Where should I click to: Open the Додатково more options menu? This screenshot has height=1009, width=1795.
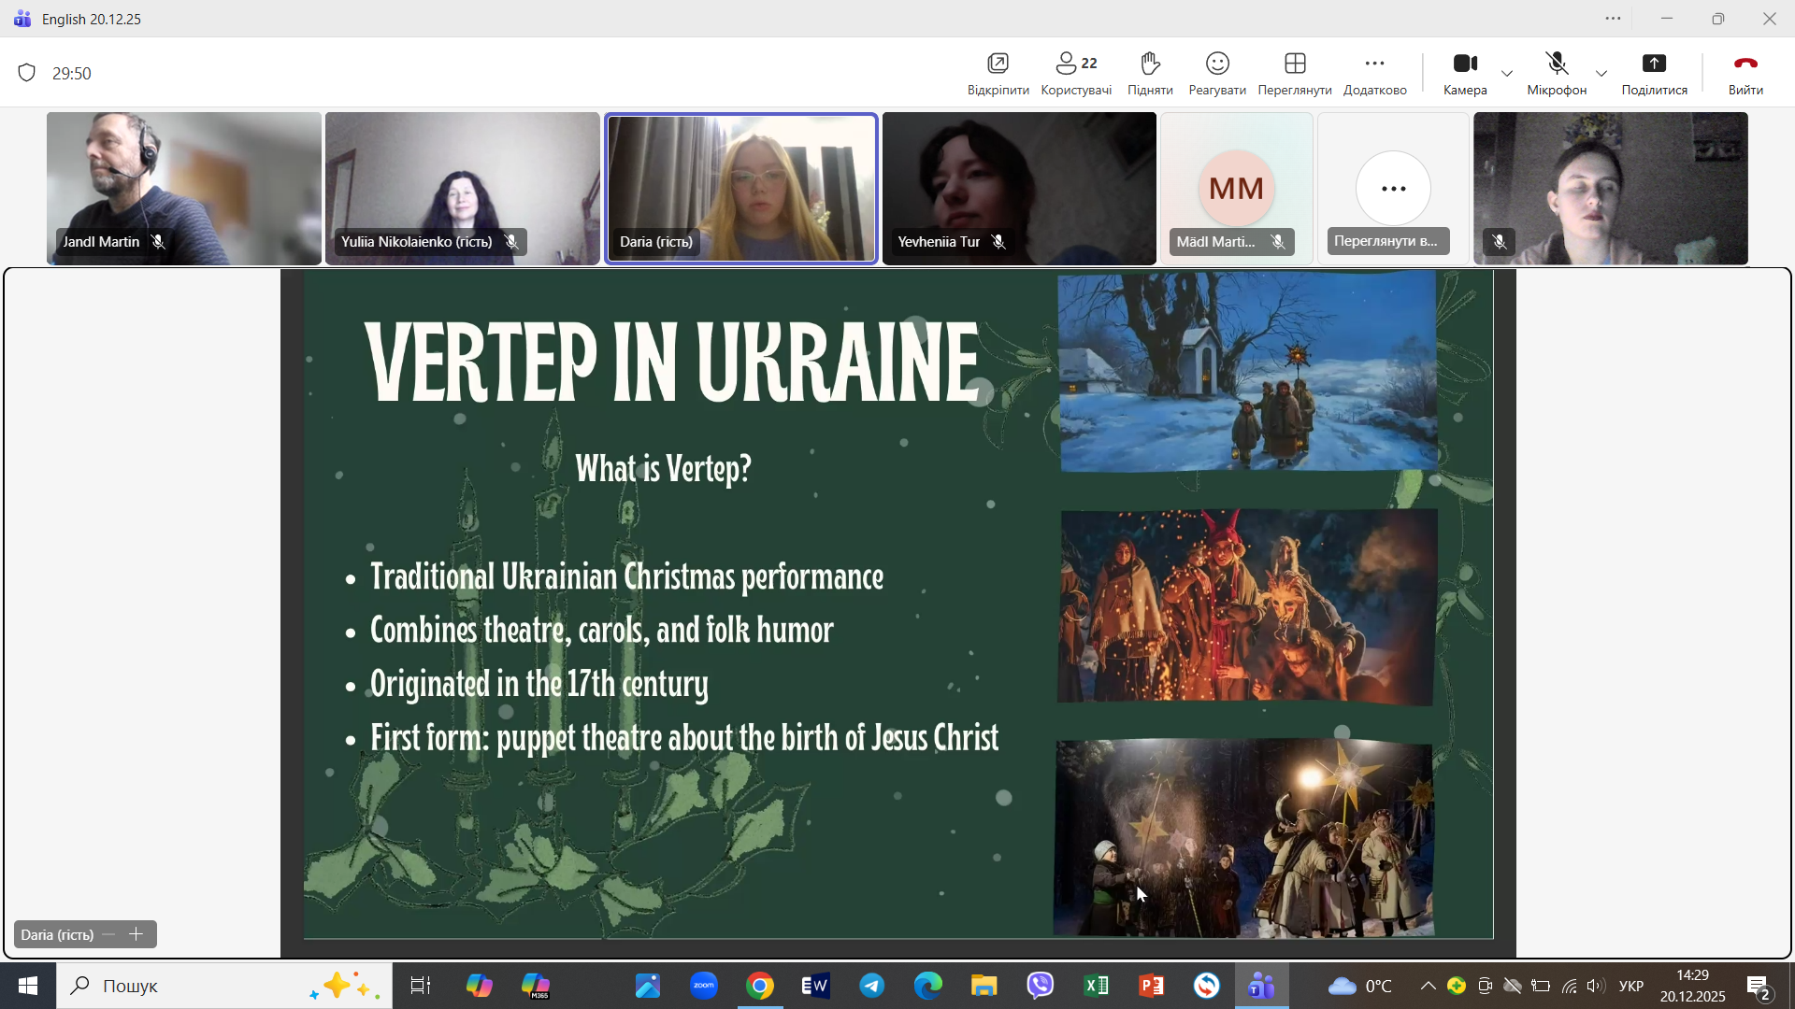tap(1374, 73)
